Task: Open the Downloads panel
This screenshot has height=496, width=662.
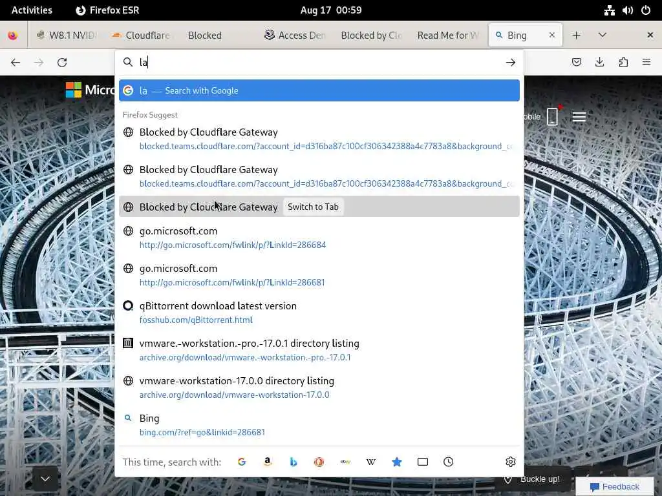Action: point(599,63)
